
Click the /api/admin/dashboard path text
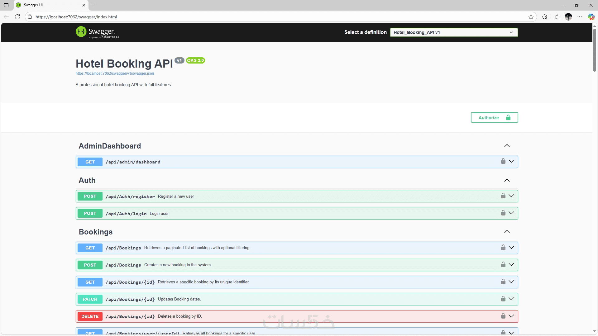click(133, 162)
